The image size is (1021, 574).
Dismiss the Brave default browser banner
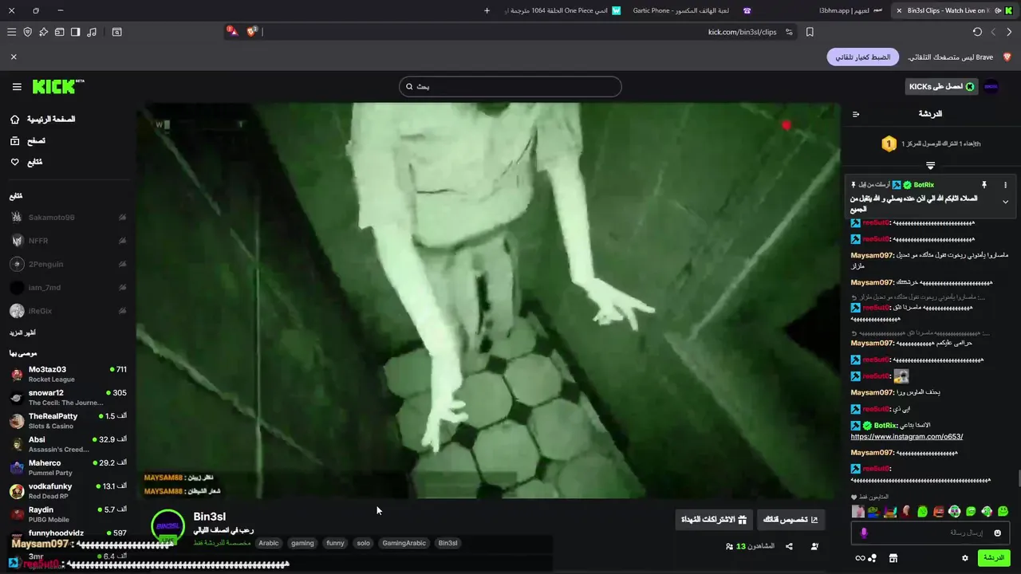point(14,57)
